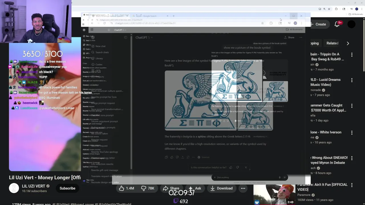The image size is (365, 205).
Task: Open outer Chrome zoom indicator icon
Action: [324, 9]
